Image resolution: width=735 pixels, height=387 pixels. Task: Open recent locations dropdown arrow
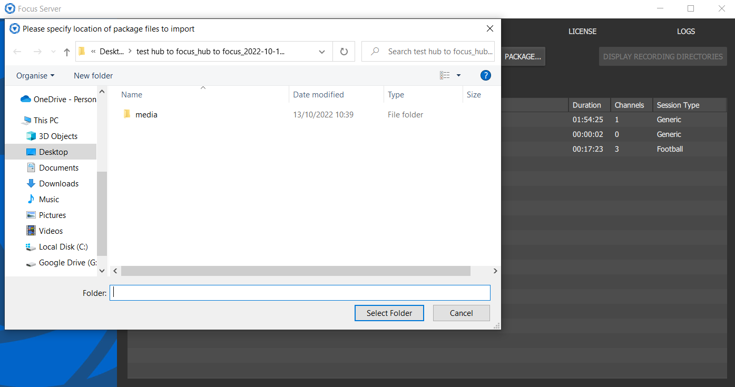(x=53, y=52)
